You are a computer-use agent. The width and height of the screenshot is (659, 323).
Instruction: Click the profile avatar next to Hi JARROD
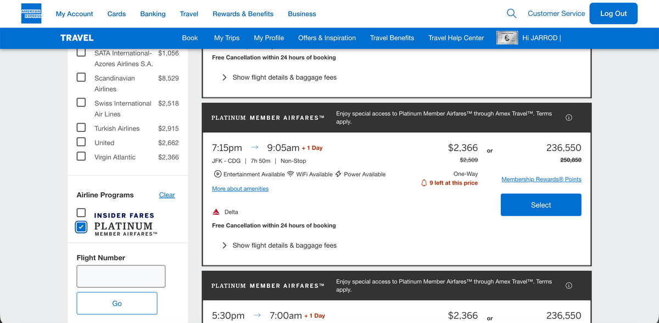507,38
